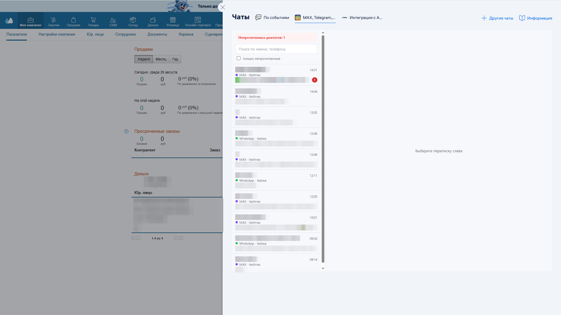Click the Просроченные заказы heading link
The height and width of the screenshot is (315, 561).
(x=157, y=131)
